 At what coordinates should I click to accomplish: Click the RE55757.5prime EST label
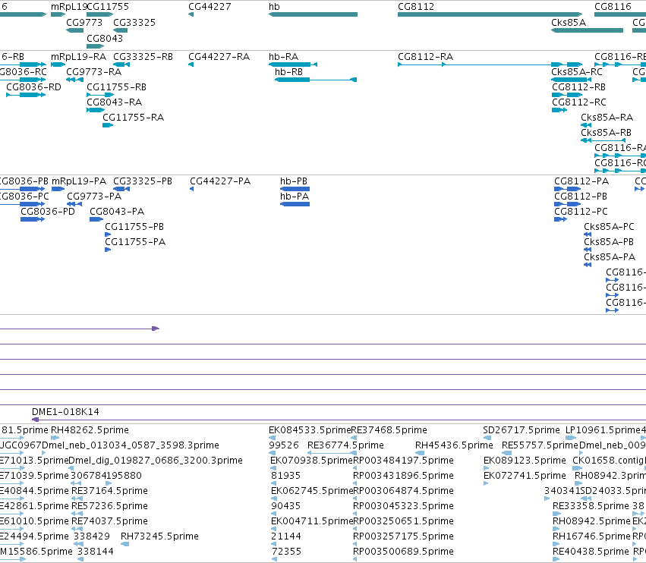coord(540,445)
